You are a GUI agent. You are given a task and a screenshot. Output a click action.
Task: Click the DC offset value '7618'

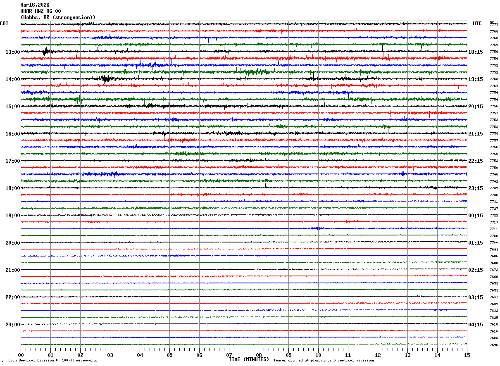[x=494, y=324]
